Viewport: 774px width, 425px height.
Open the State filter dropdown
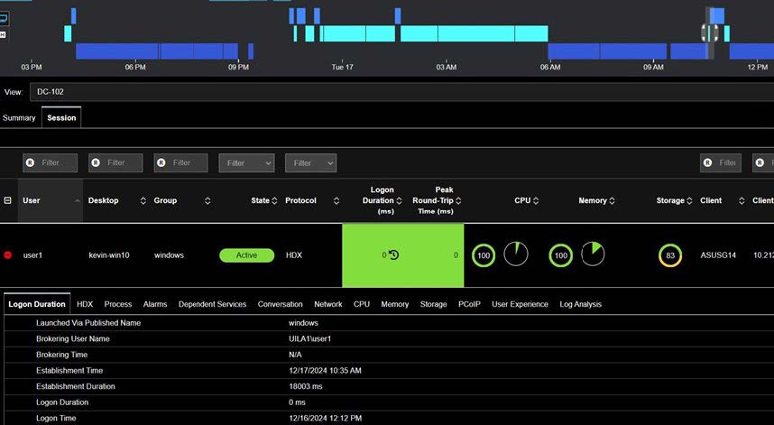[x=246, y=163]
